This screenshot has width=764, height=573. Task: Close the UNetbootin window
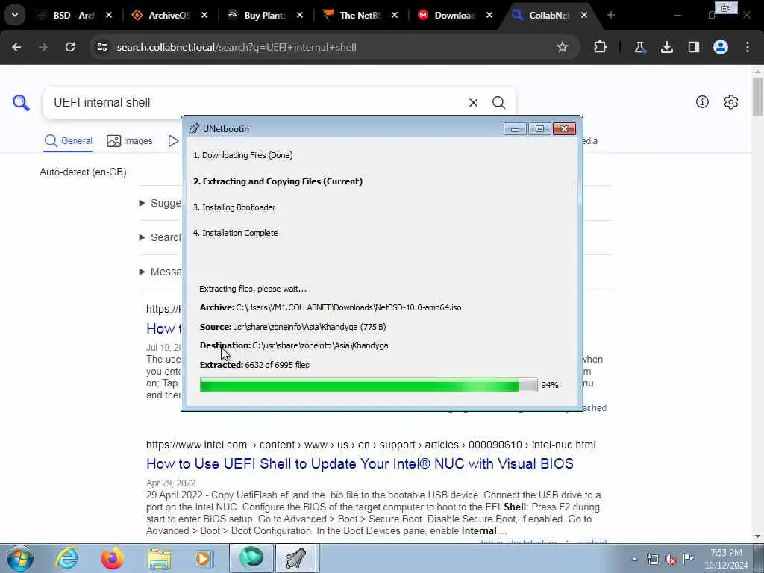click(564, 128)
